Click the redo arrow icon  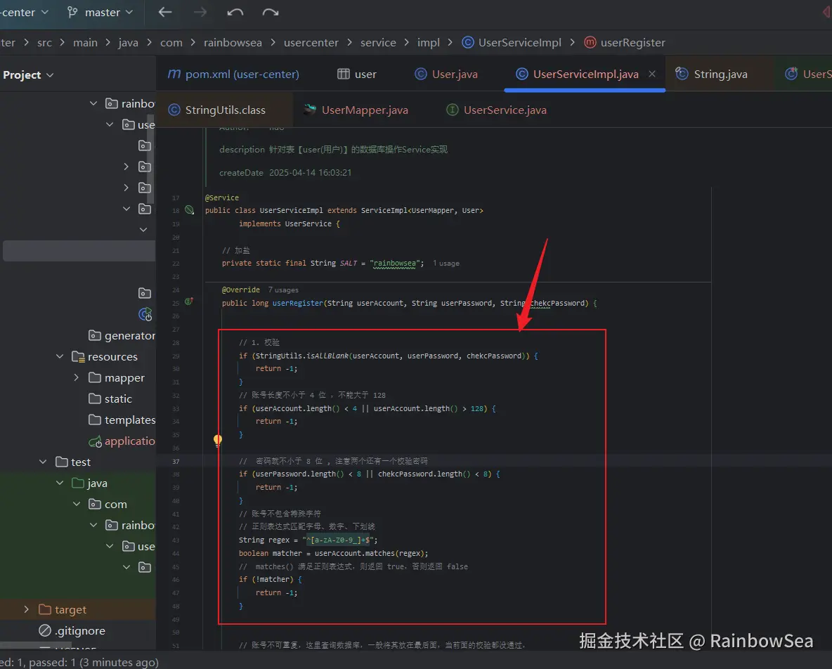[x=271, y=12]
